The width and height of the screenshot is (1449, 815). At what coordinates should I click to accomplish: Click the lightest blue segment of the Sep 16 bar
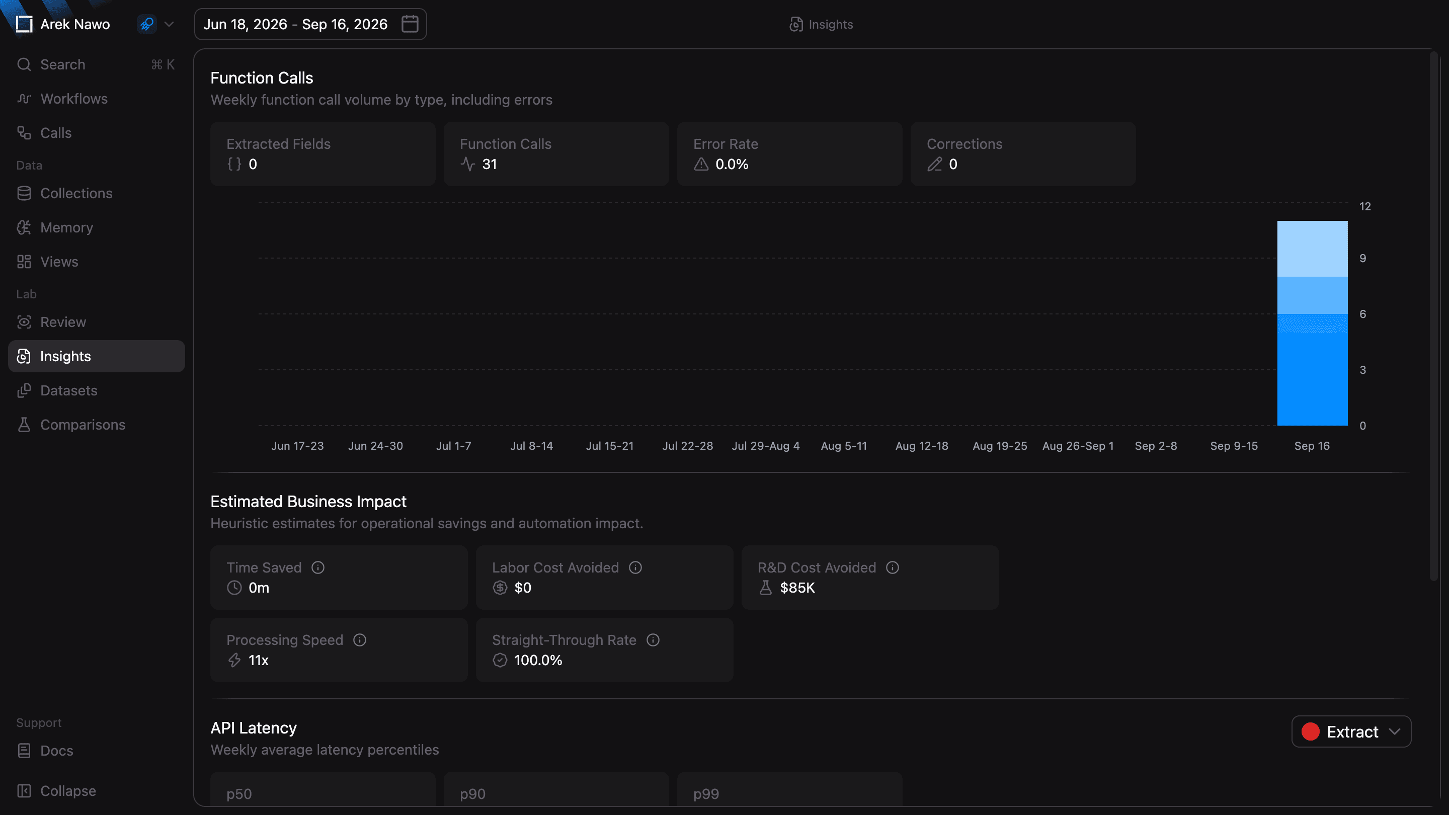[x=1312, y=249]
